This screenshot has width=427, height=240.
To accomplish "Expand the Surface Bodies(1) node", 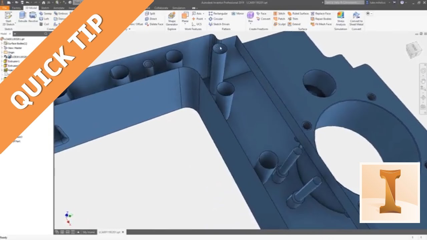I will click(x=2, y=43).
